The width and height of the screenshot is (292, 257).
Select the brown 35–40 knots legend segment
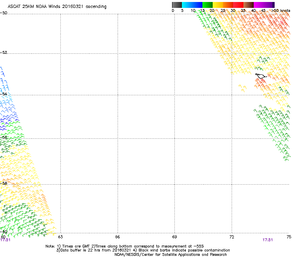click(x=249, y=5)
